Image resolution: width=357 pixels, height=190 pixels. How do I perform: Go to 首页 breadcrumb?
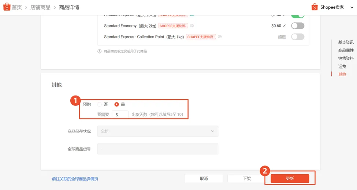coord(17,7)
